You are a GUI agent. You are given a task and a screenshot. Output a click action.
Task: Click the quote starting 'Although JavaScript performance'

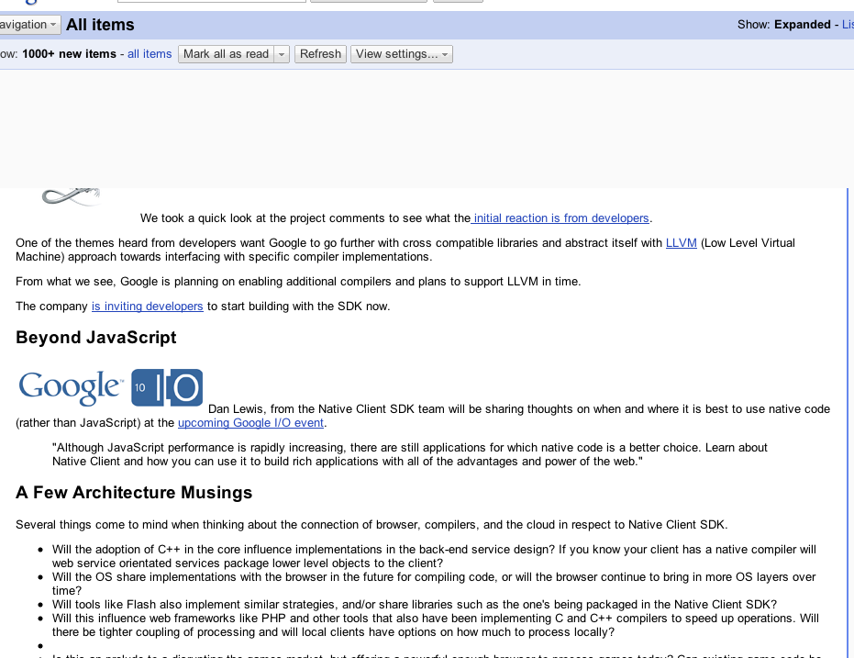coord(409,454)
